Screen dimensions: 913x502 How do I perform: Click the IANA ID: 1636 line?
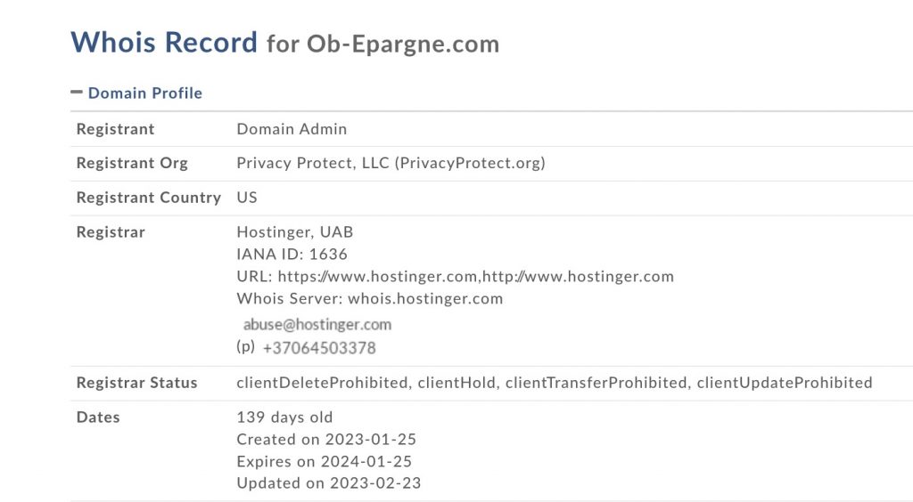292,254
